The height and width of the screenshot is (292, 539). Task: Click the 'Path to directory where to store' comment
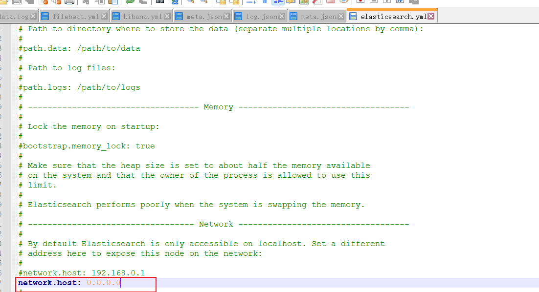coord(221,29)
